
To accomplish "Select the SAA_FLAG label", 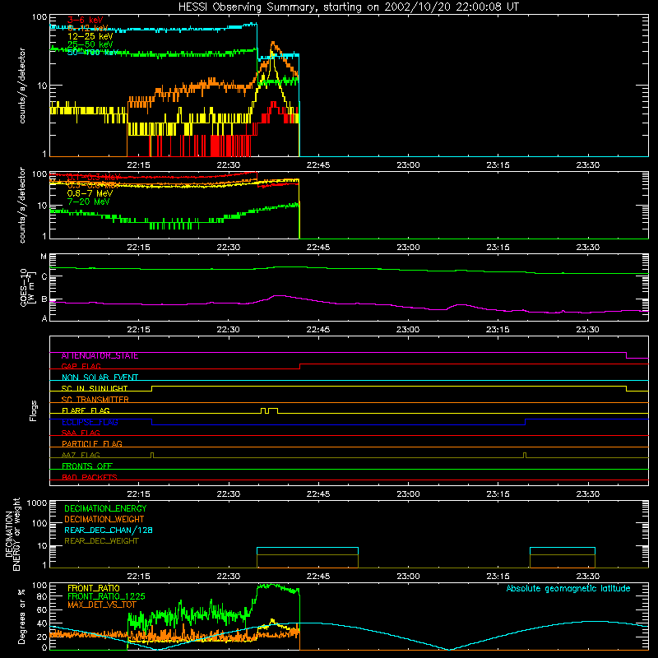I will 81,433.
